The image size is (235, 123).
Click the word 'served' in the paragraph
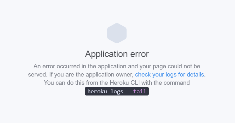(x=37, y=75)
